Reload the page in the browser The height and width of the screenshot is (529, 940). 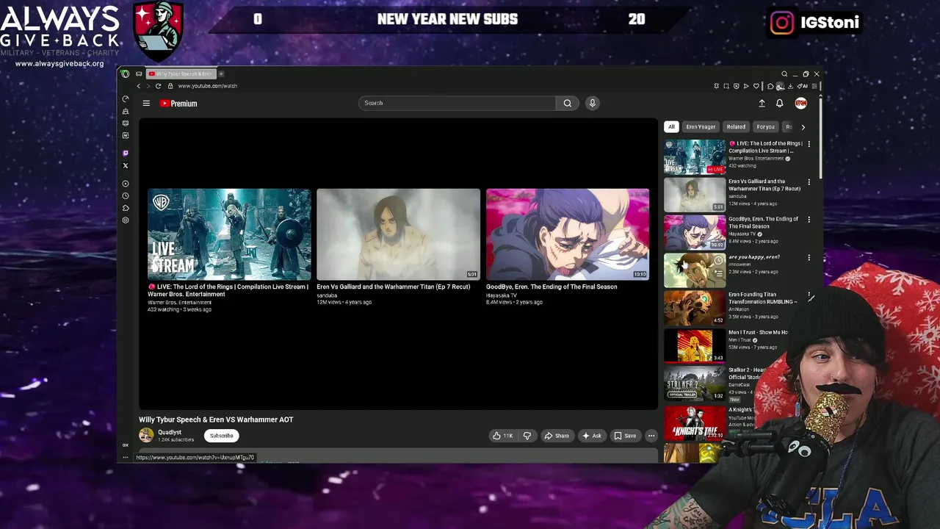[x=158, y=86]
